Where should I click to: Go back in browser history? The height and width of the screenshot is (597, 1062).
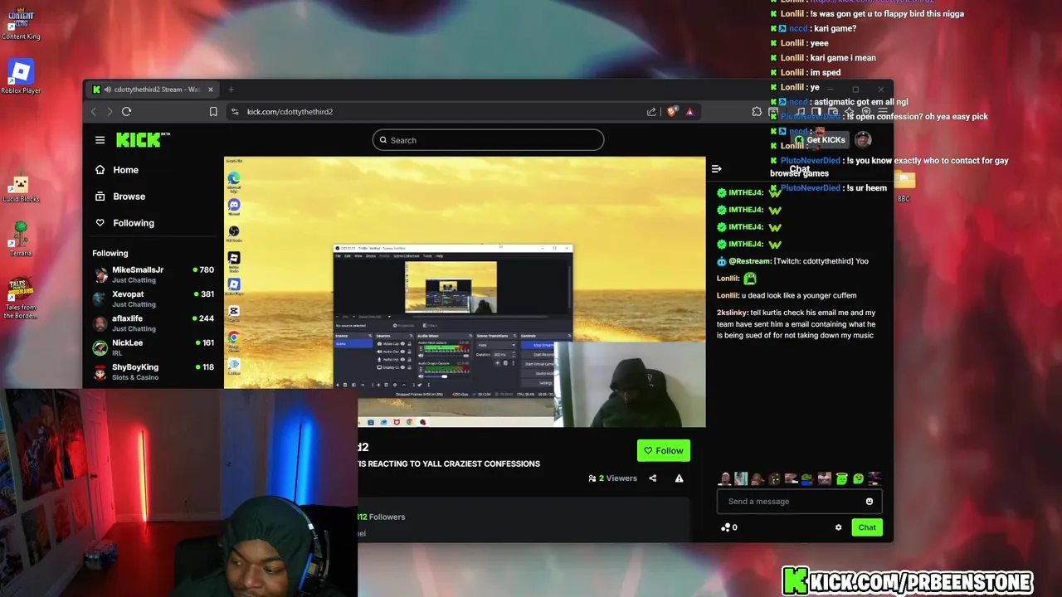pos(94,111)
